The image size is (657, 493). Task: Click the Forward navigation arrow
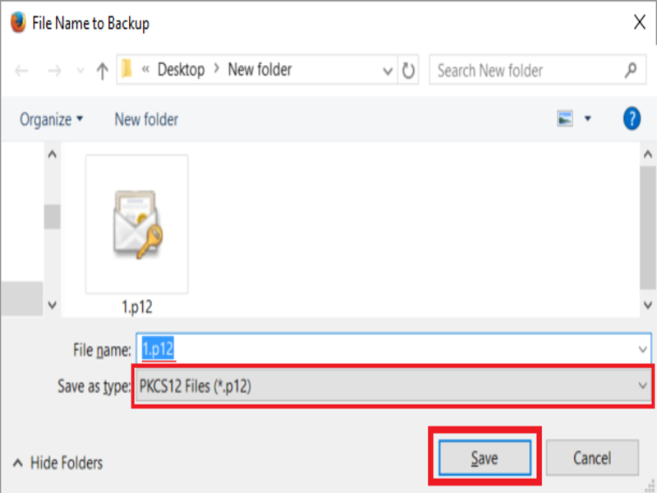54,71
